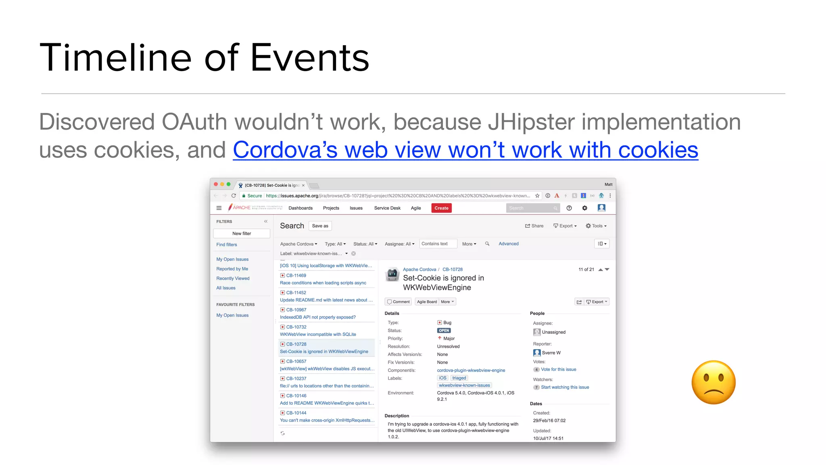
Task: Expand Tools dropdown
Action: click(x=596, y=226)
